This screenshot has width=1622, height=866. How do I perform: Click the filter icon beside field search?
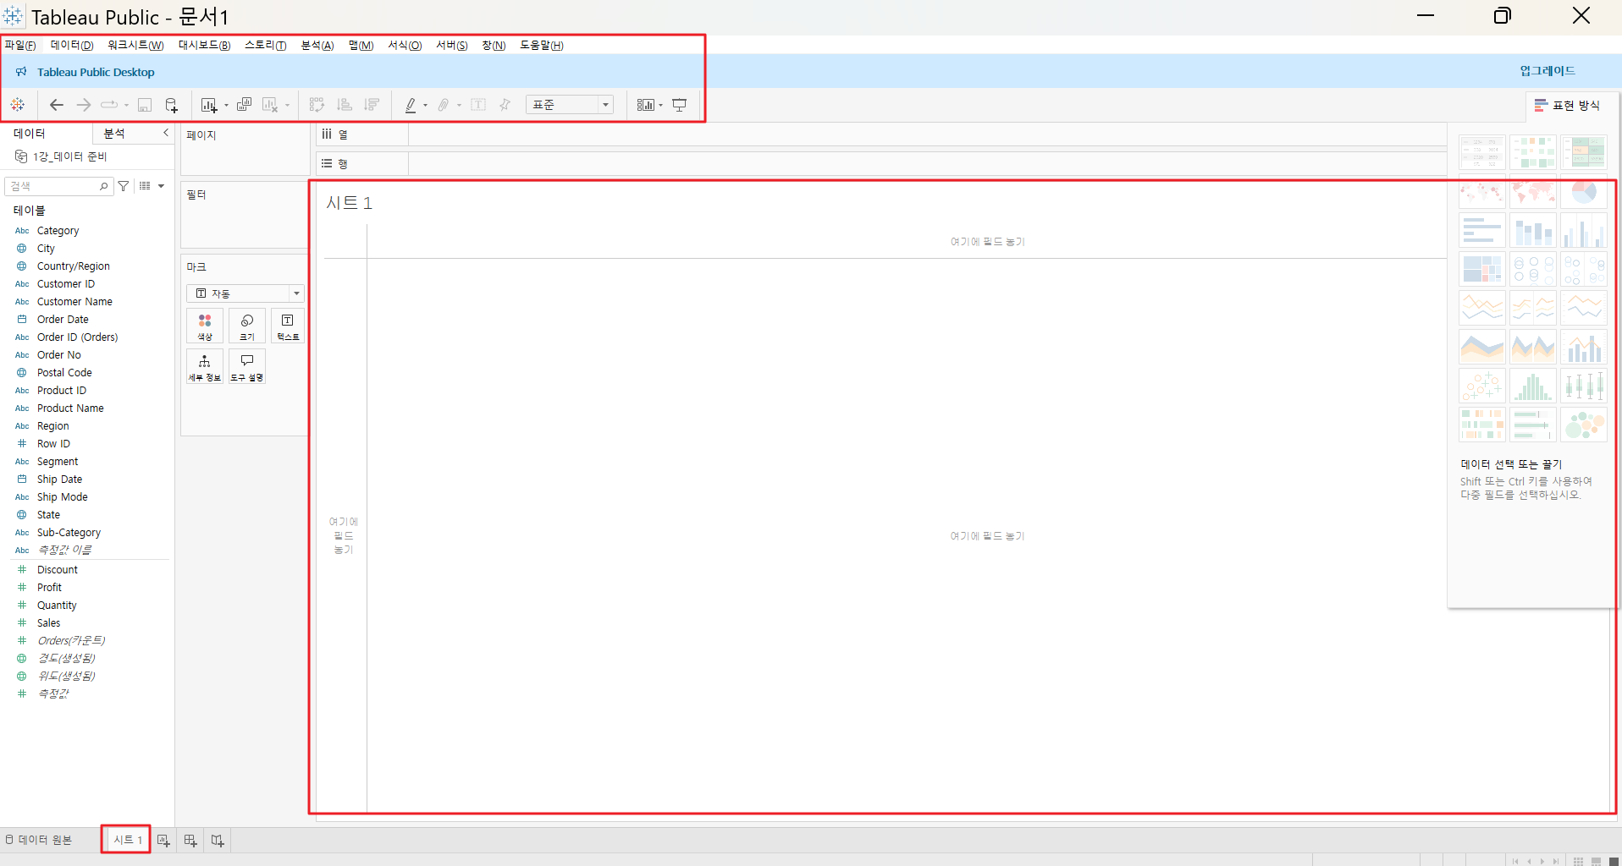124,186
